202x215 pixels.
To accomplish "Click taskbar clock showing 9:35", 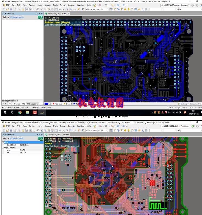I will pos(193,112).
